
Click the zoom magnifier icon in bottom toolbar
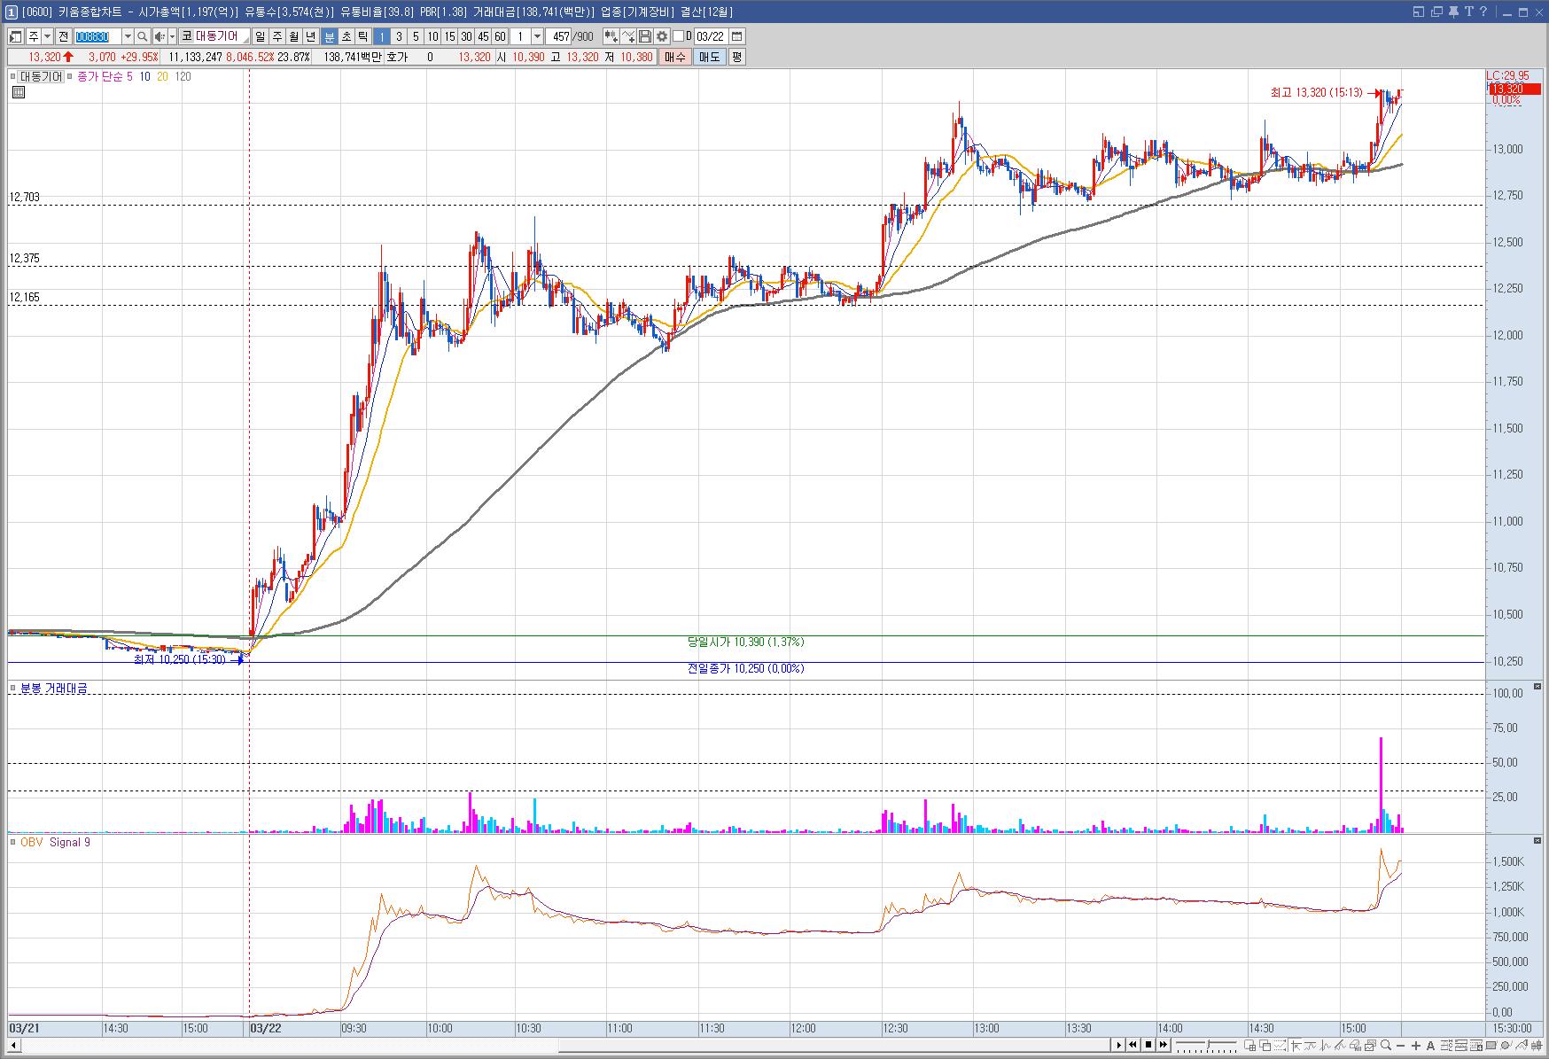coord(1386,1046)
